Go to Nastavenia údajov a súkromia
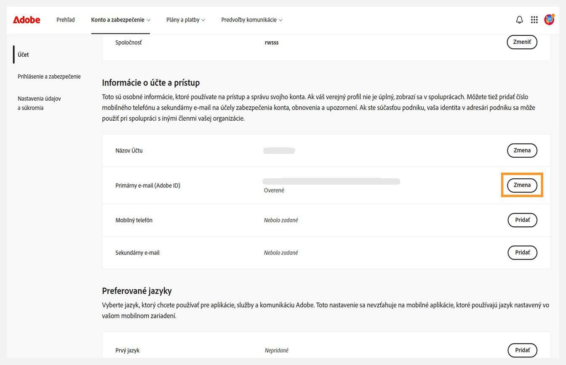 click(39, 103)
